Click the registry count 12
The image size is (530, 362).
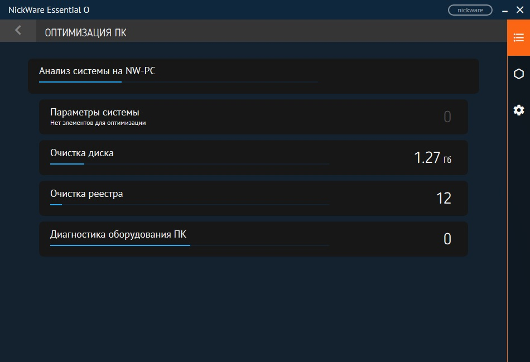pos(444,199)
